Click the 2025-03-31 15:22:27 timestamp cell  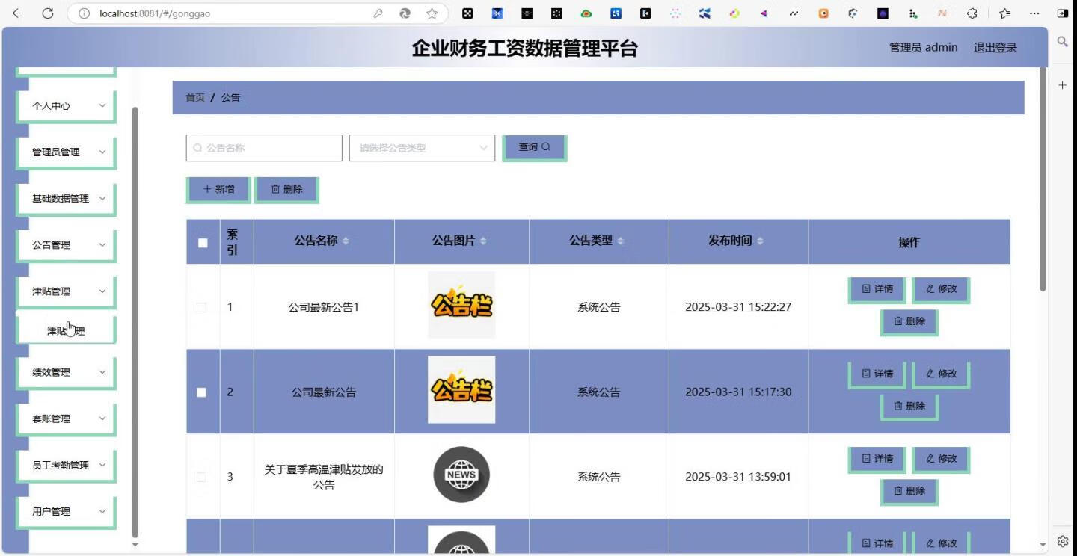[738, 307]
